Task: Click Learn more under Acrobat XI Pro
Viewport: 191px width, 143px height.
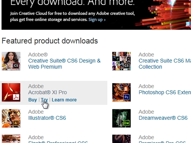Action: pos(64,100)
